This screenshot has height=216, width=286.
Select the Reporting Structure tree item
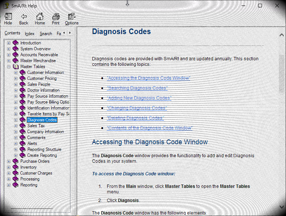pos(44,149)
